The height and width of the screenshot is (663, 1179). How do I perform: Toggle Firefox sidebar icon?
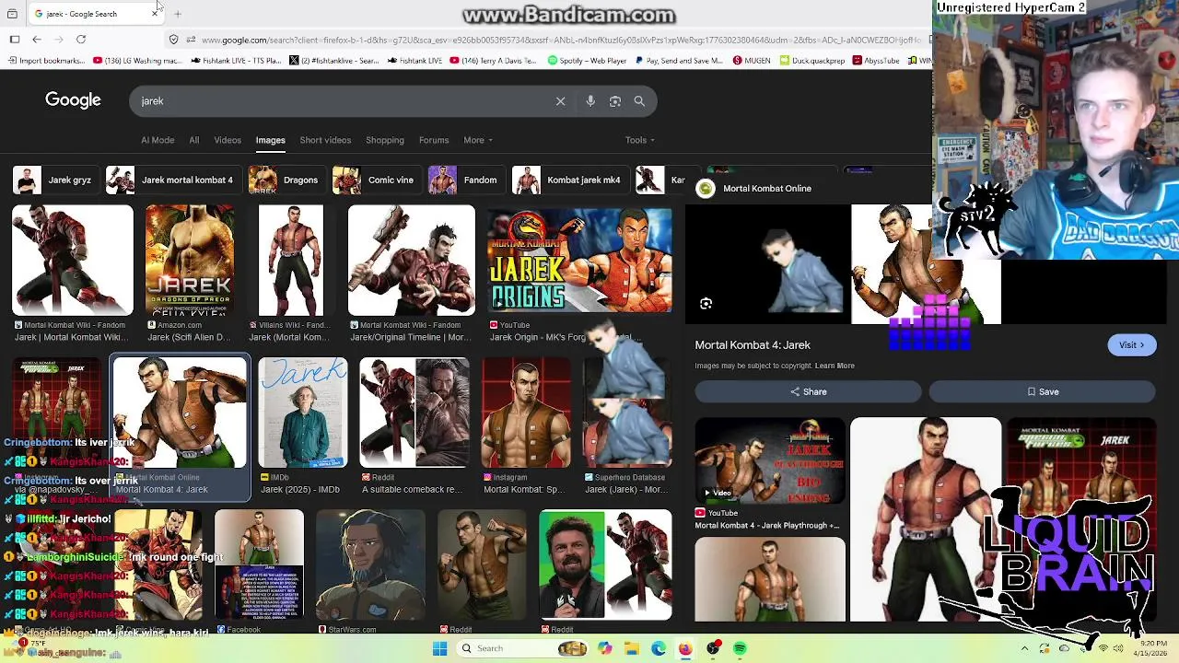[15, 40]
